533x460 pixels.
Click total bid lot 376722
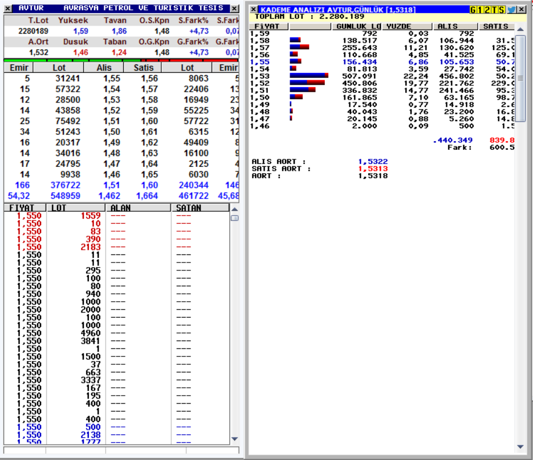tap(66, 186)
